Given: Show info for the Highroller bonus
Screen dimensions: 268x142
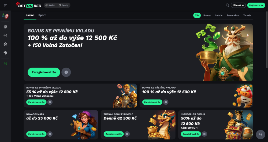Looking at the screenshot, I should 204,134.
